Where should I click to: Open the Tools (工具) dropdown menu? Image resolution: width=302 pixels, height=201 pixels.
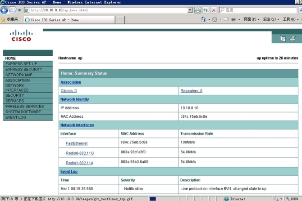click(290, 19)
